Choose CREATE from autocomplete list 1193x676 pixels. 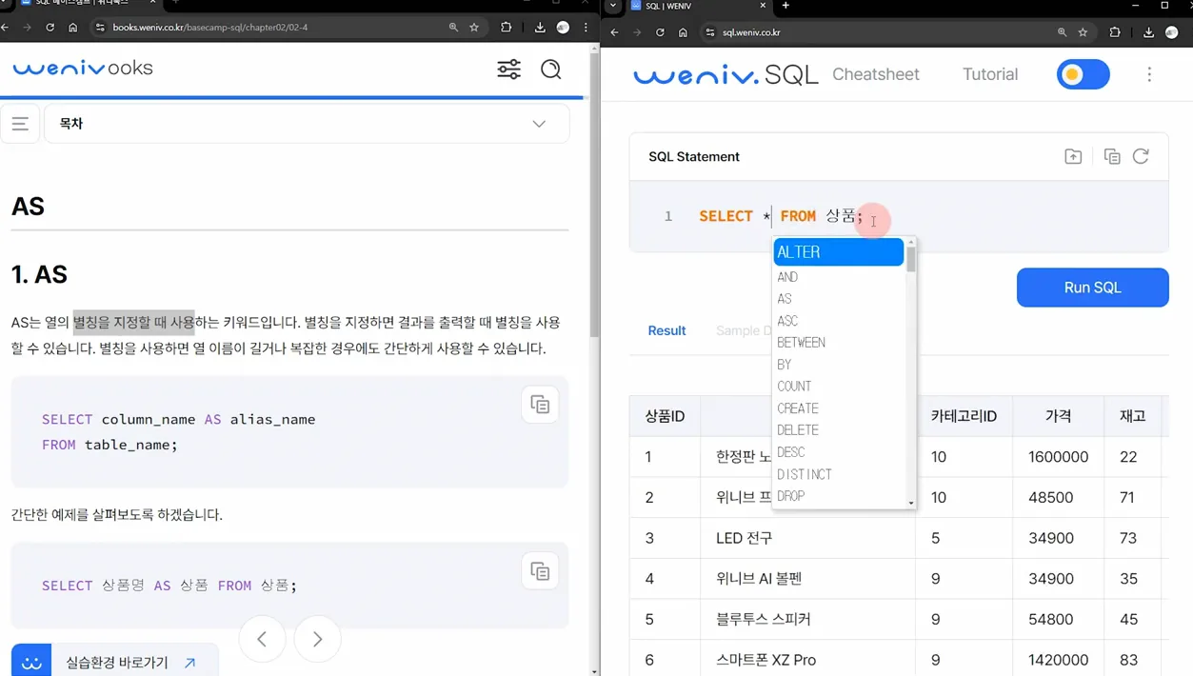(x=839, y=408)
